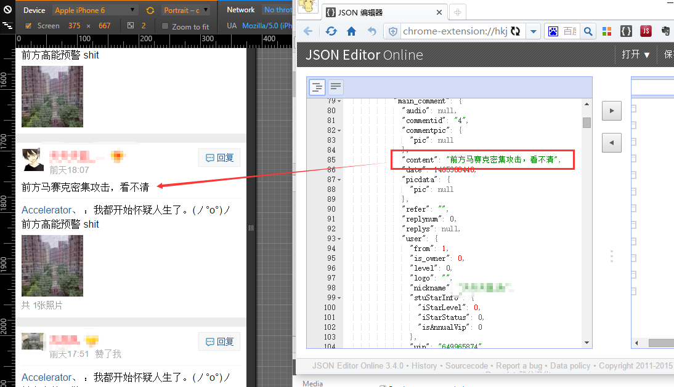
Task: Click the Baidu search input box
Action: 570,31
